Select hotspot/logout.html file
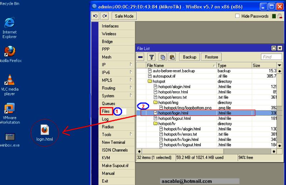Screen dimensions: 286x185 click(207, 118)
